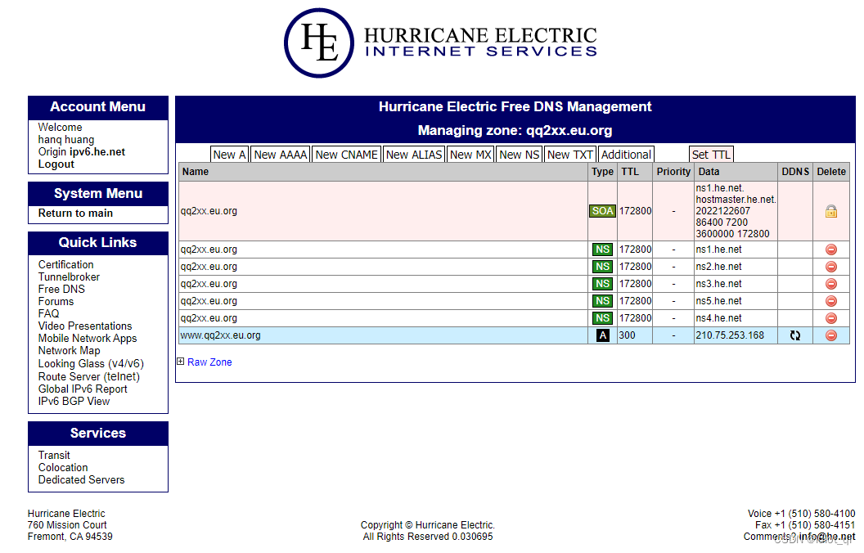
Task: Click NS badge of ns4.he.net row
Action: point(602,318)
